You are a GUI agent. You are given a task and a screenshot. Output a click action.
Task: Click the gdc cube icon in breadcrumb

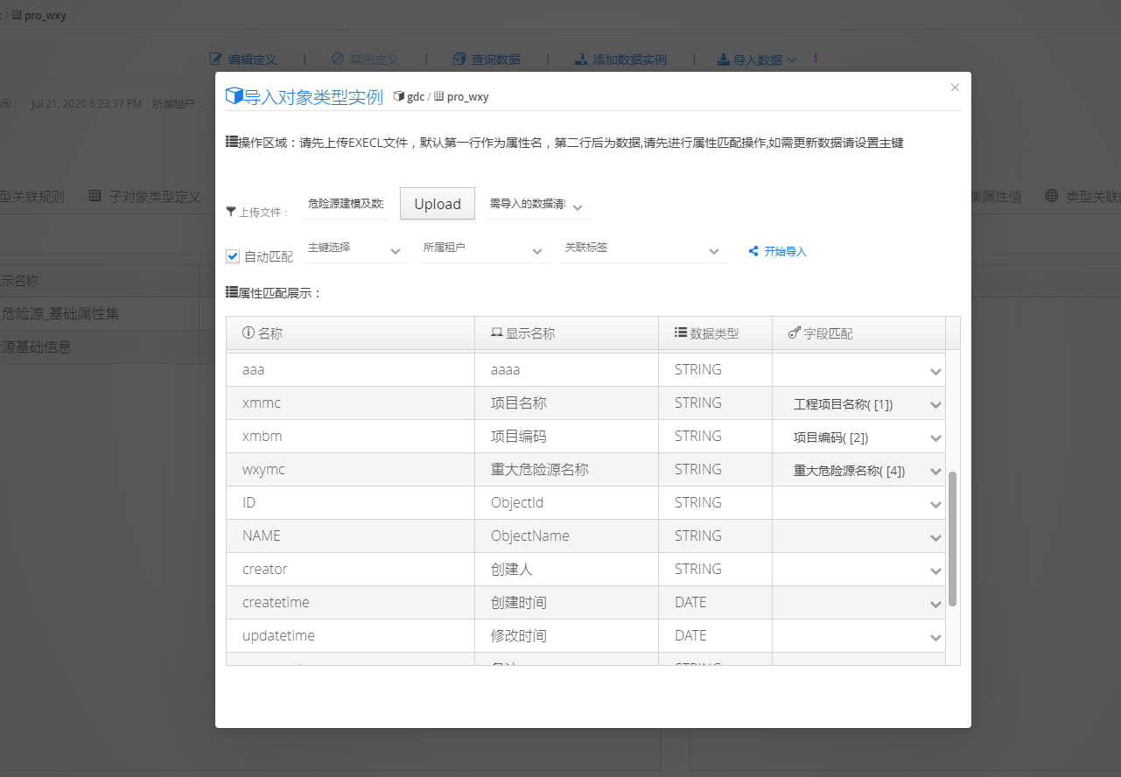(x=399, y=96)
